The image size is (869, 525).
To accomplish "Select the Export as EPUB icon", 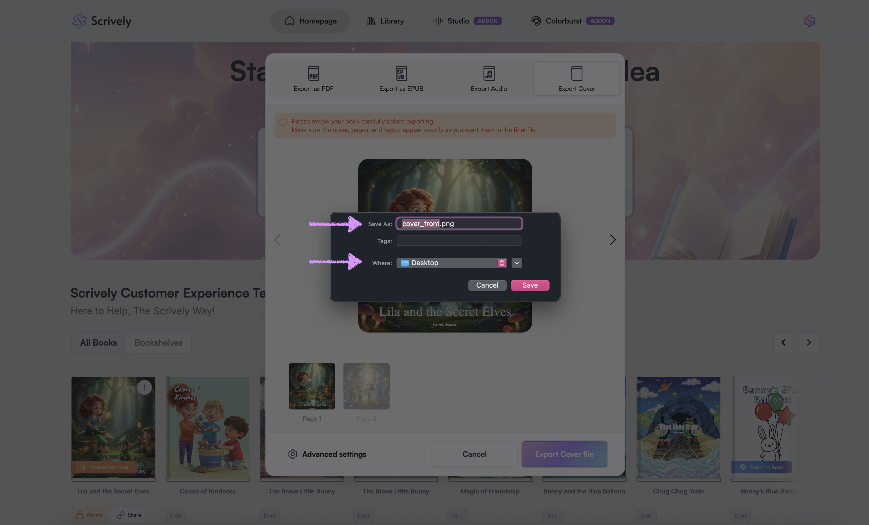I will (401, 74).
